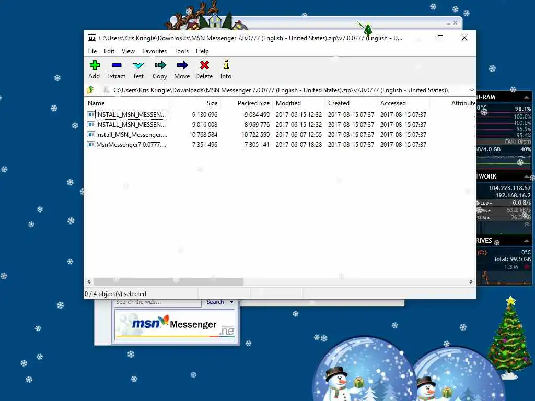Click the MsnMessenger7.0.0777 file icon

[x=91, y=144]
